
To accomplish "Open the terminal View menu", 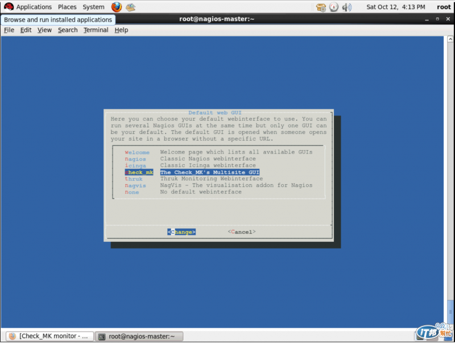I will point(44,30).
